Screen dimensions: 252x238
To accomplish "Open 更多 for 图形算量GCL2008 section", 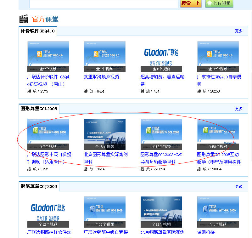I will 238,109.
